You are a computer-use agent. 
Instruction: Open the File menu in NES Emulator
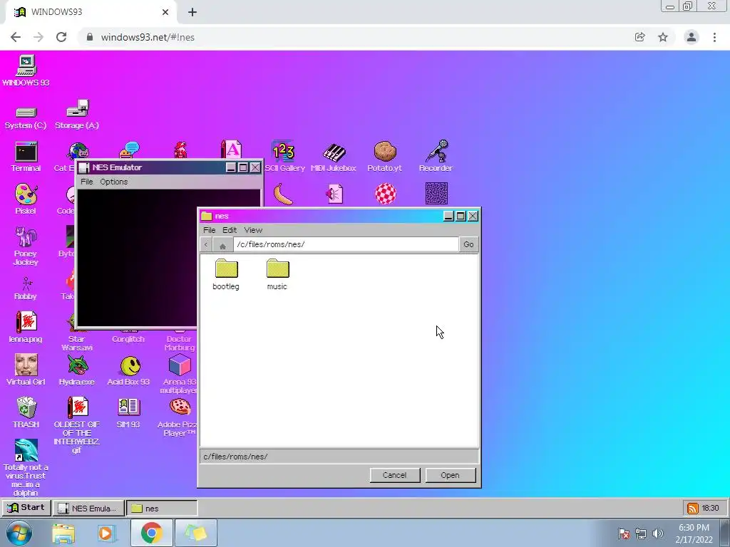pos(87,182)
